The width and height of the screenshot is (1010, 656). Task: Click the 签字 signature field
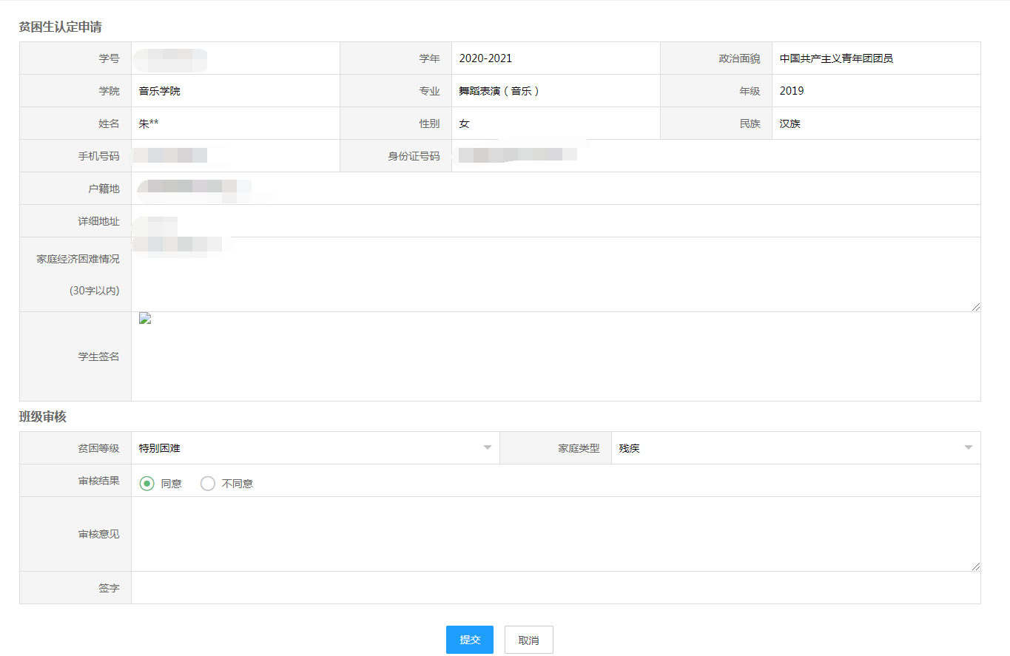(x=556, y=588)
